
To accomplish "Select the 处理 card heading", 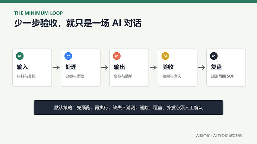I will pos(71,67).
